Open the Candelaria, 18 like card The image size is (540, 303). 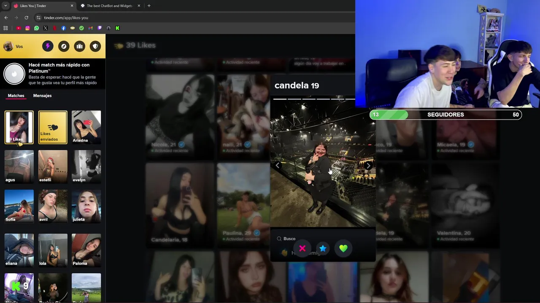(180, 205)
